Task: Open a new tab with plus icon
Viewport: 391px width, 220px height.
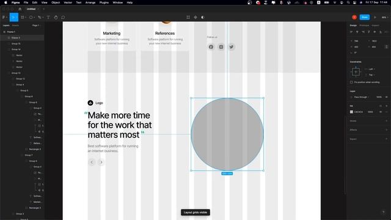Action: pyautogui.click(x=43, y=9)
